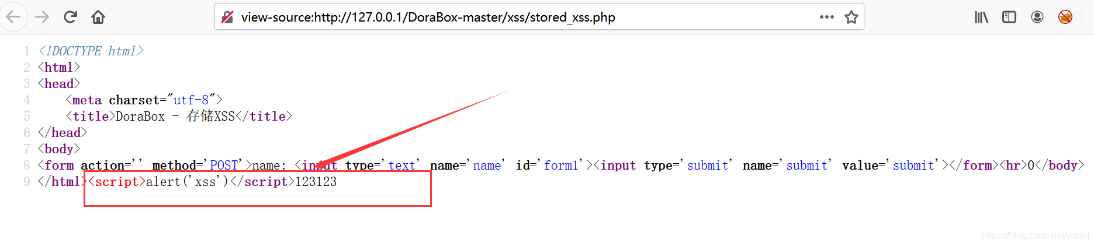Viewport: 1094px width, 246px height.
Task: Go back to the previous page
Action: tap(12, 17)
